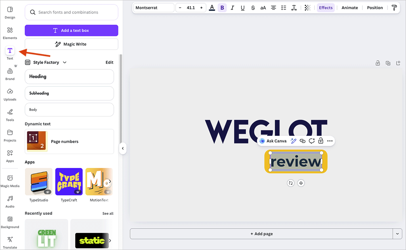Click the rotate handle below review text

(x=291, y=183)
